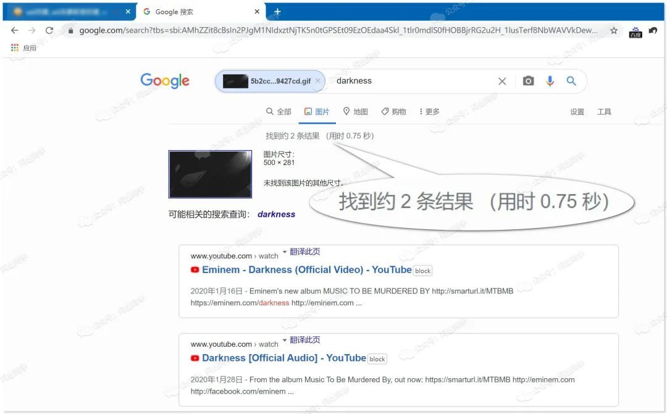Reload the page with the refresh icon
Image resolution: width=667 pixels, height=414 pixels.
click(x=51, y=30)
